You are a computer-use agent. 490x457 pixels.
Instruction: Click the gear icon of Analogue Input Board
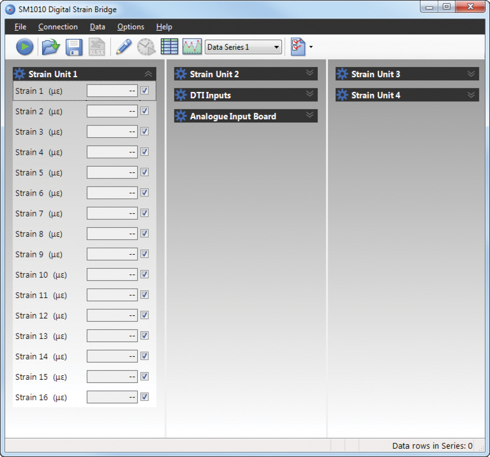(x=180, y=116)
